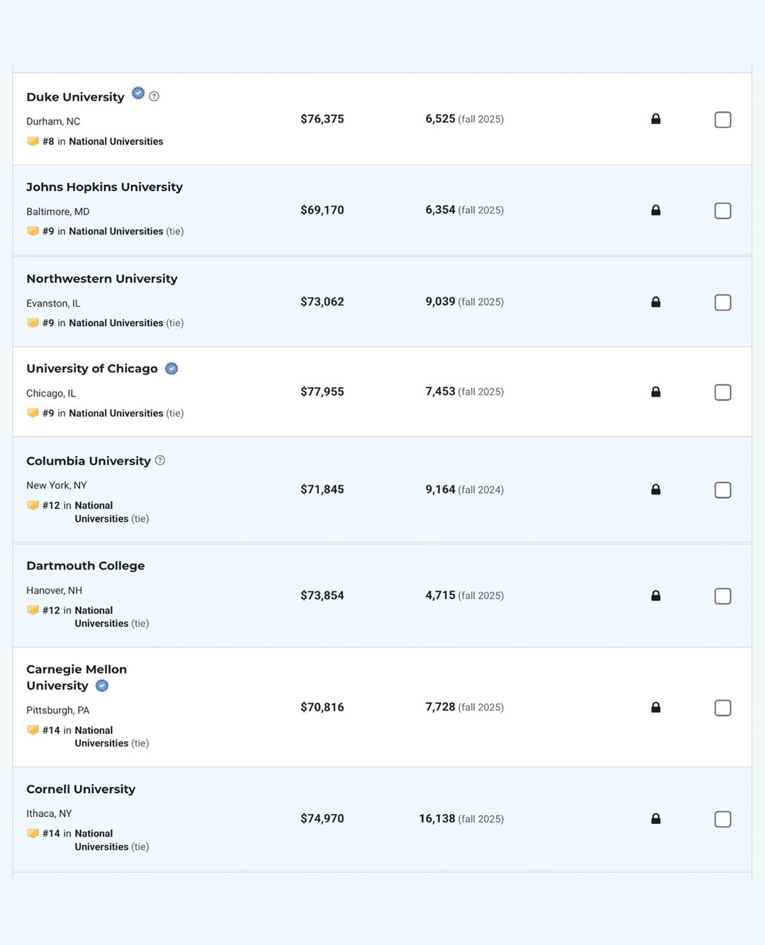The image size is (765, 945).
Task: Tick the checkbox for University of Chicago
Action: coord(723,392)
